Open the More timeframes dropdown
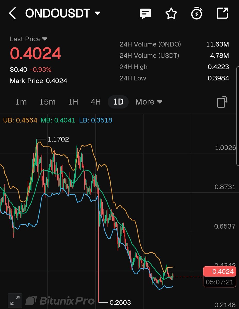 click(x=149, y=102)
